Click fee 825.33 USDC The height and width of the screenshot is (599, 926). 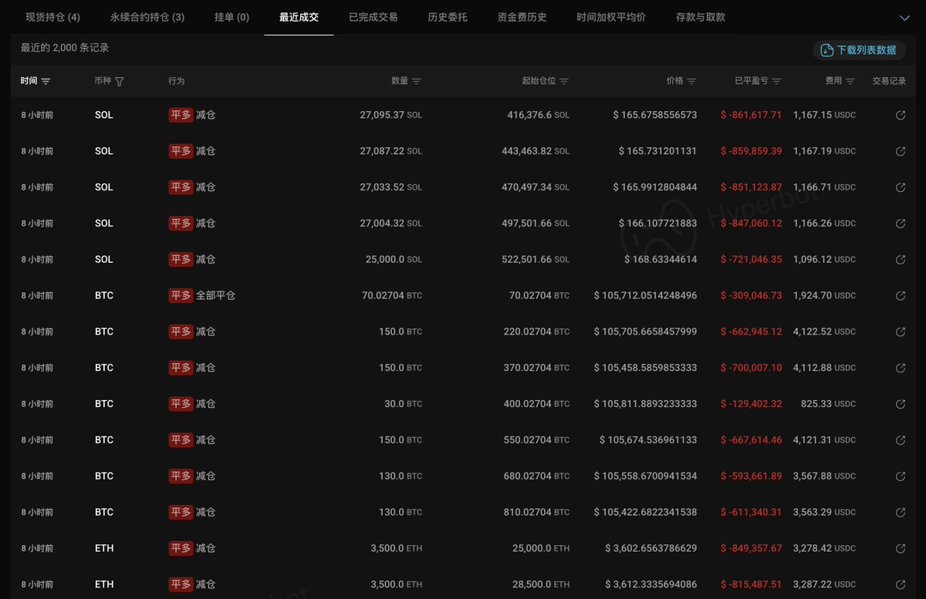[x=830, y=404]
